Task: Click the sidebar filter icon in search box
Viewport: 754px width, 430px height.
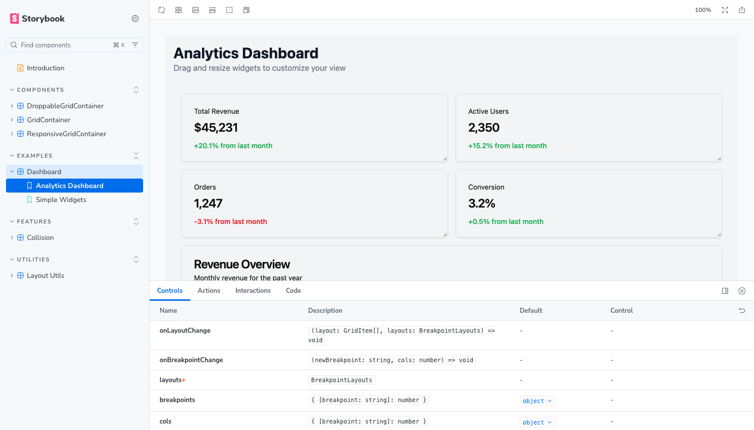Action: pyautogui.click(x=135, y=45)
